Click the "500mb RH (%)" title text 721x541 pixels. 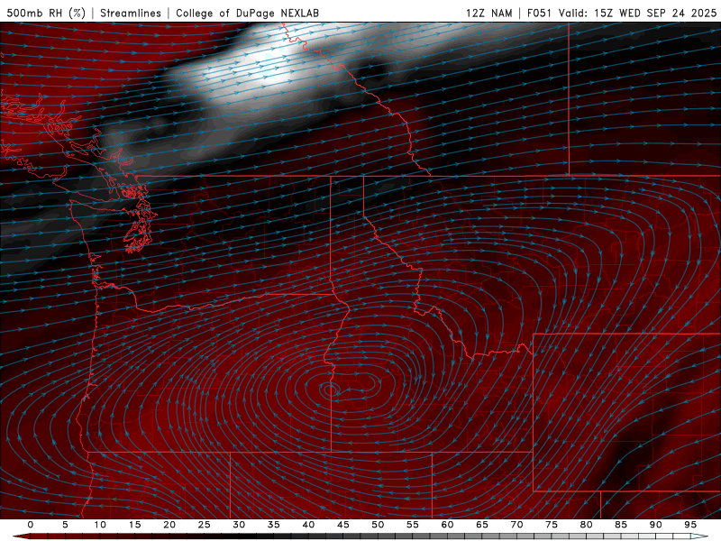tap(46, 13)
